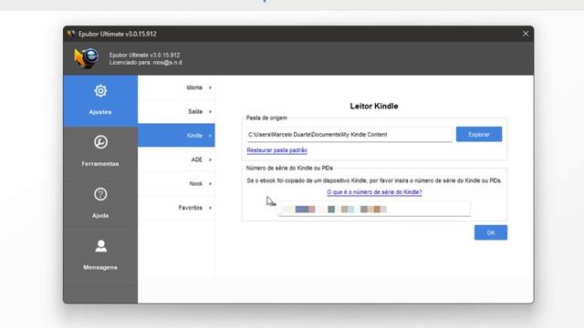Screen dimensions: 584x328
Task: Click the Epubor logo in header
Action: pos(87,58)
